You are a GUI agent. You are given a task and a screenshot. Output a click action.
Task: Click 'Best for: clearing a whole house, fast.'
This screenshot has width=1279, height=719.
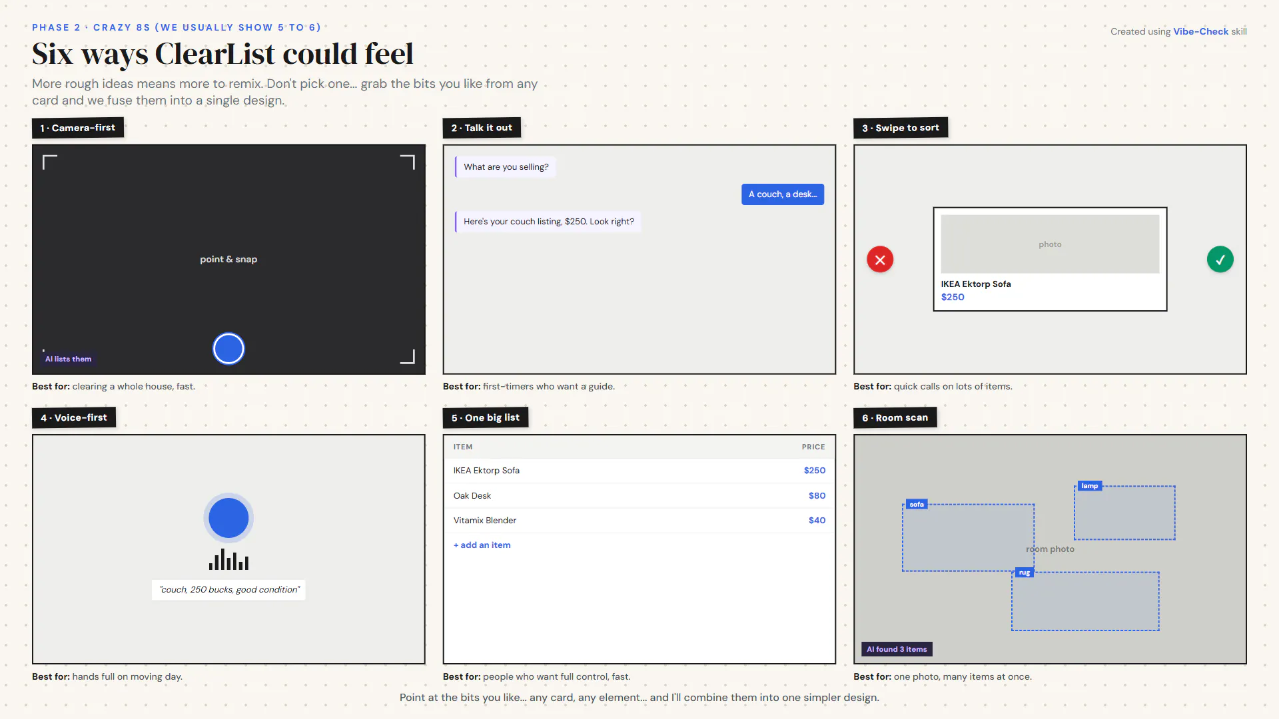pyautogui.click(x=113, y=387)
